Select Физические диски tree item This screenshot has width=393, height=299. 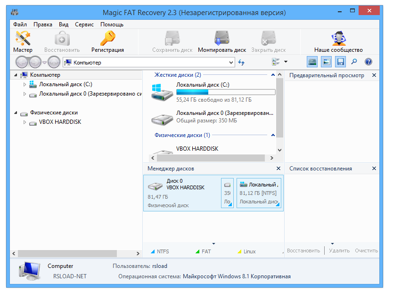coord(54,113)
